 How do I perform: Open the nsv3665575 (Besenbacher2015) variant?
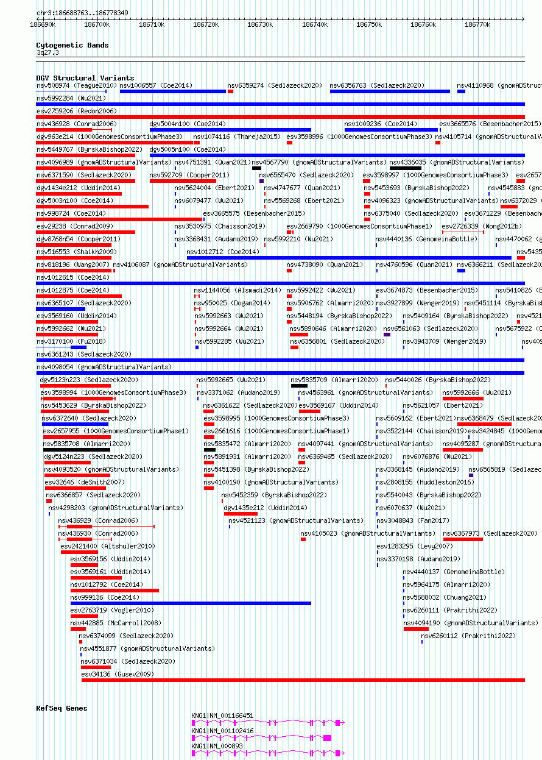pyautogui.click(x=254, y=213)
